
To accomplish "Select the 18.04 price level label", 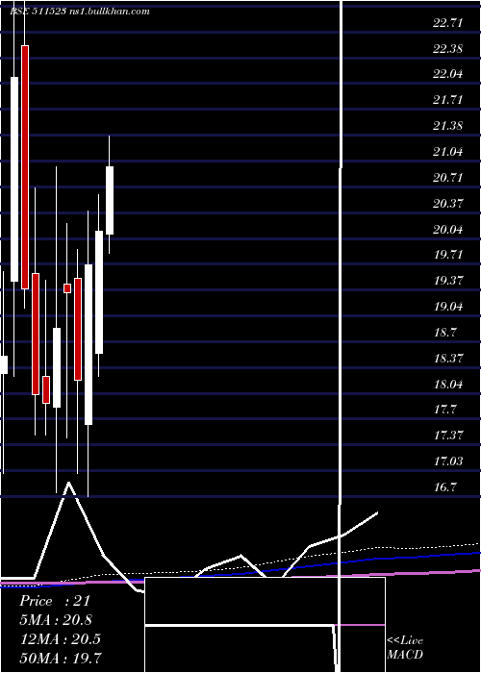I will 448,384.
